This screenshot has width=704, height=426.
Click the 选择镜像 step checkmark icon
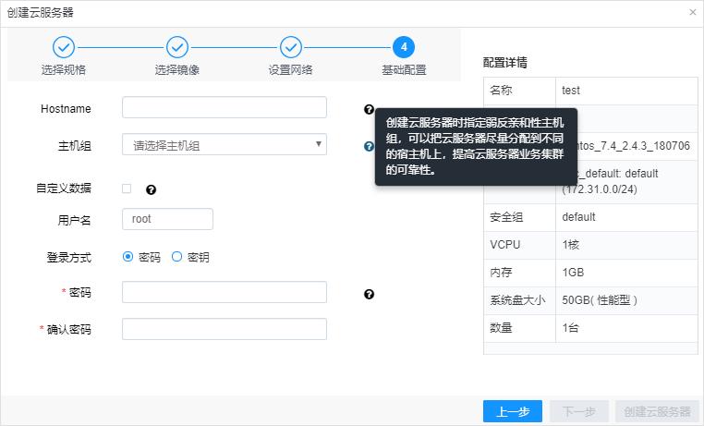pyautogui.click(x=177, y=47)
